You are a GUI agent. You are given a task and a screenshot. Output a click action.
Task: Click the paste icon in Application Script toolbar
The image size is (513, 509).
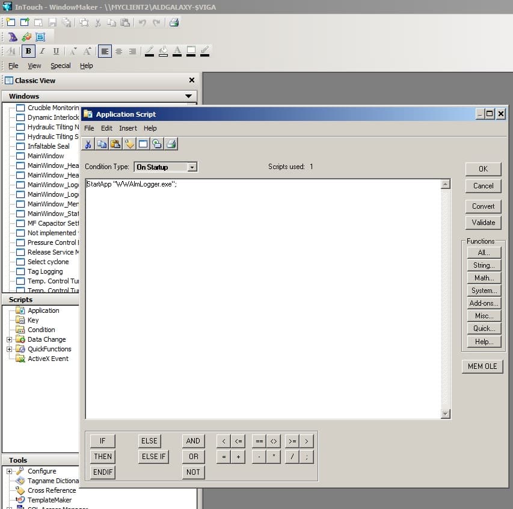(115, 143)
